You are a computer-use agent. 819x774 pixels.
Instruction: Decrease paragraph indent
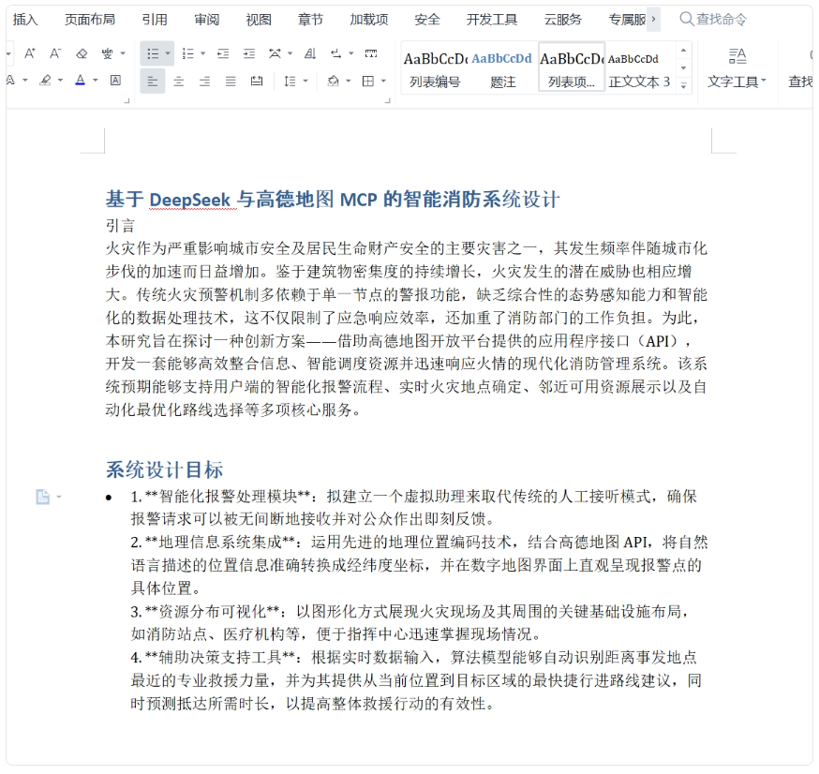point(223,53)
